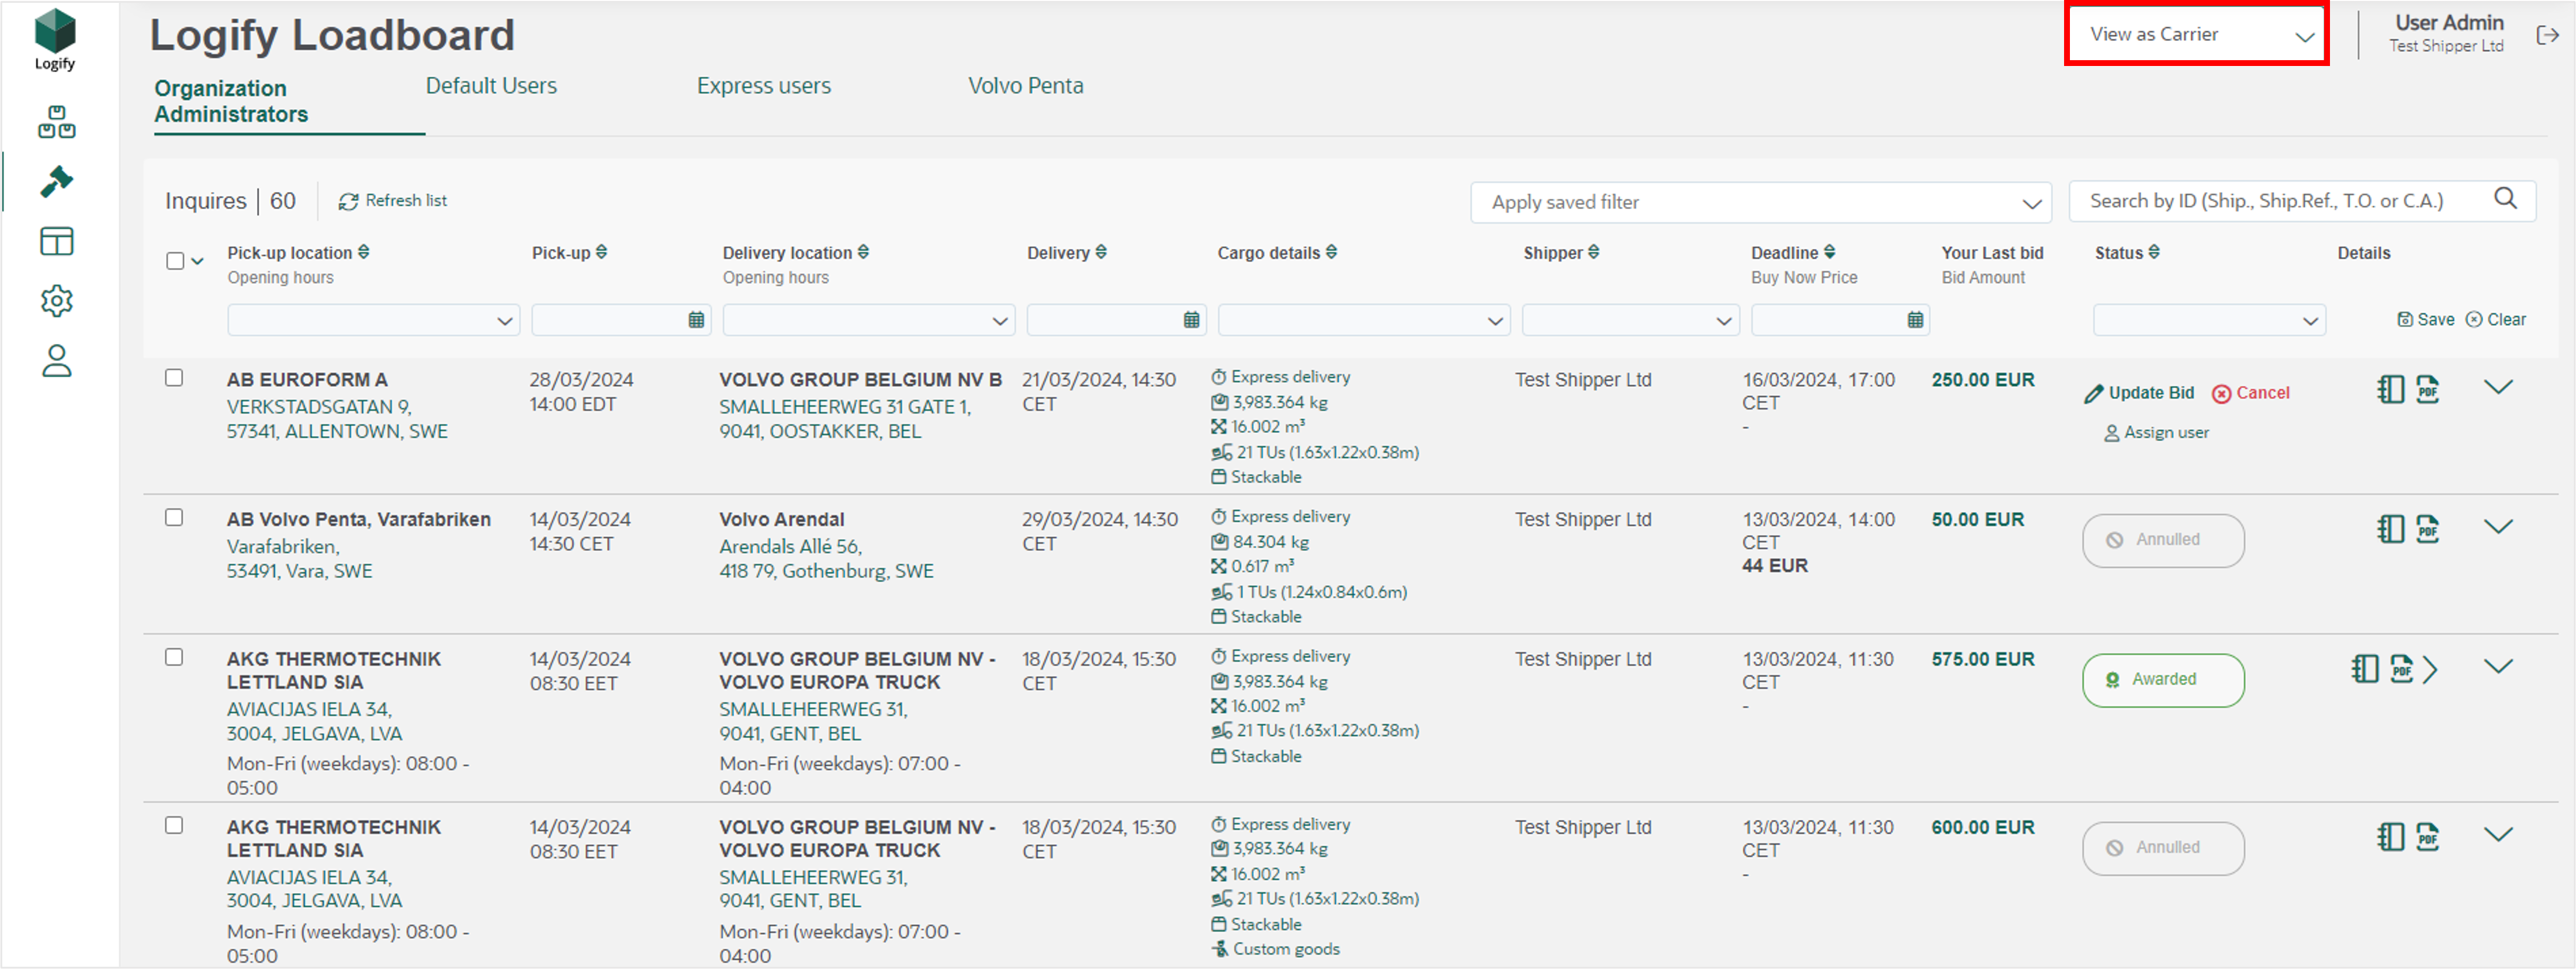Download PDF for Awarded 575.00 EUR row
This screenshot has width=2576, height=969.
pos(2402,668)
